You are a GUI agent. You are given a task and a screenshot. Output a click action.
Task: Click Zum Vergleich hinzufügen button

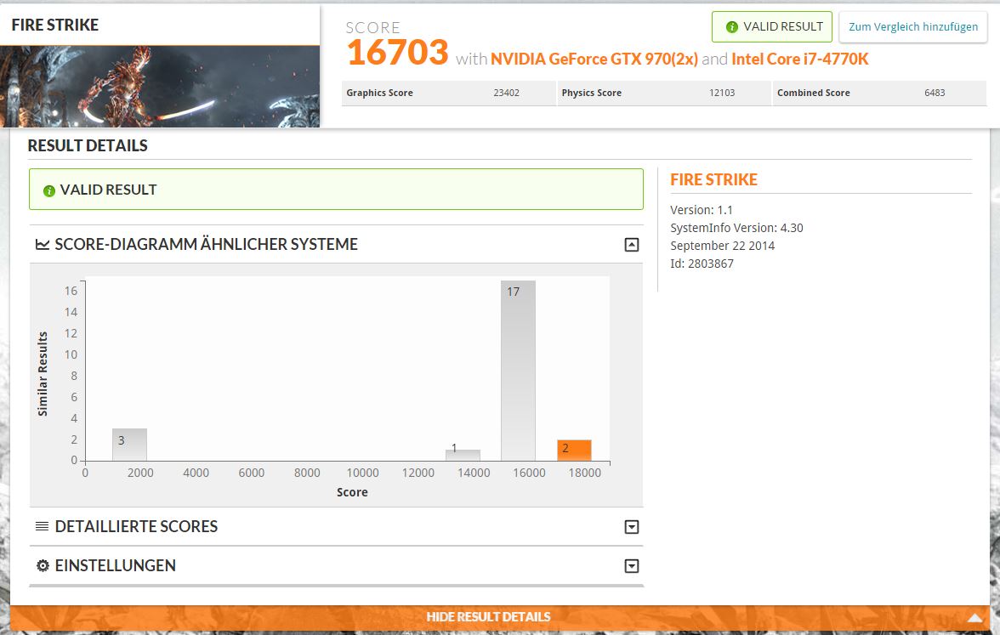[x=912, y=27]
